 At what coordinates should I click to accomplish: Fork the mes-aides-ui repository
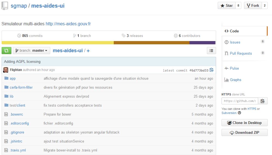tap(252, 6)
